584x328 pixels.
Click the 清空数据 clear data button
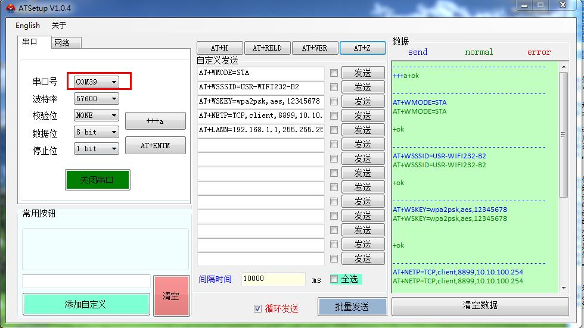480,306
